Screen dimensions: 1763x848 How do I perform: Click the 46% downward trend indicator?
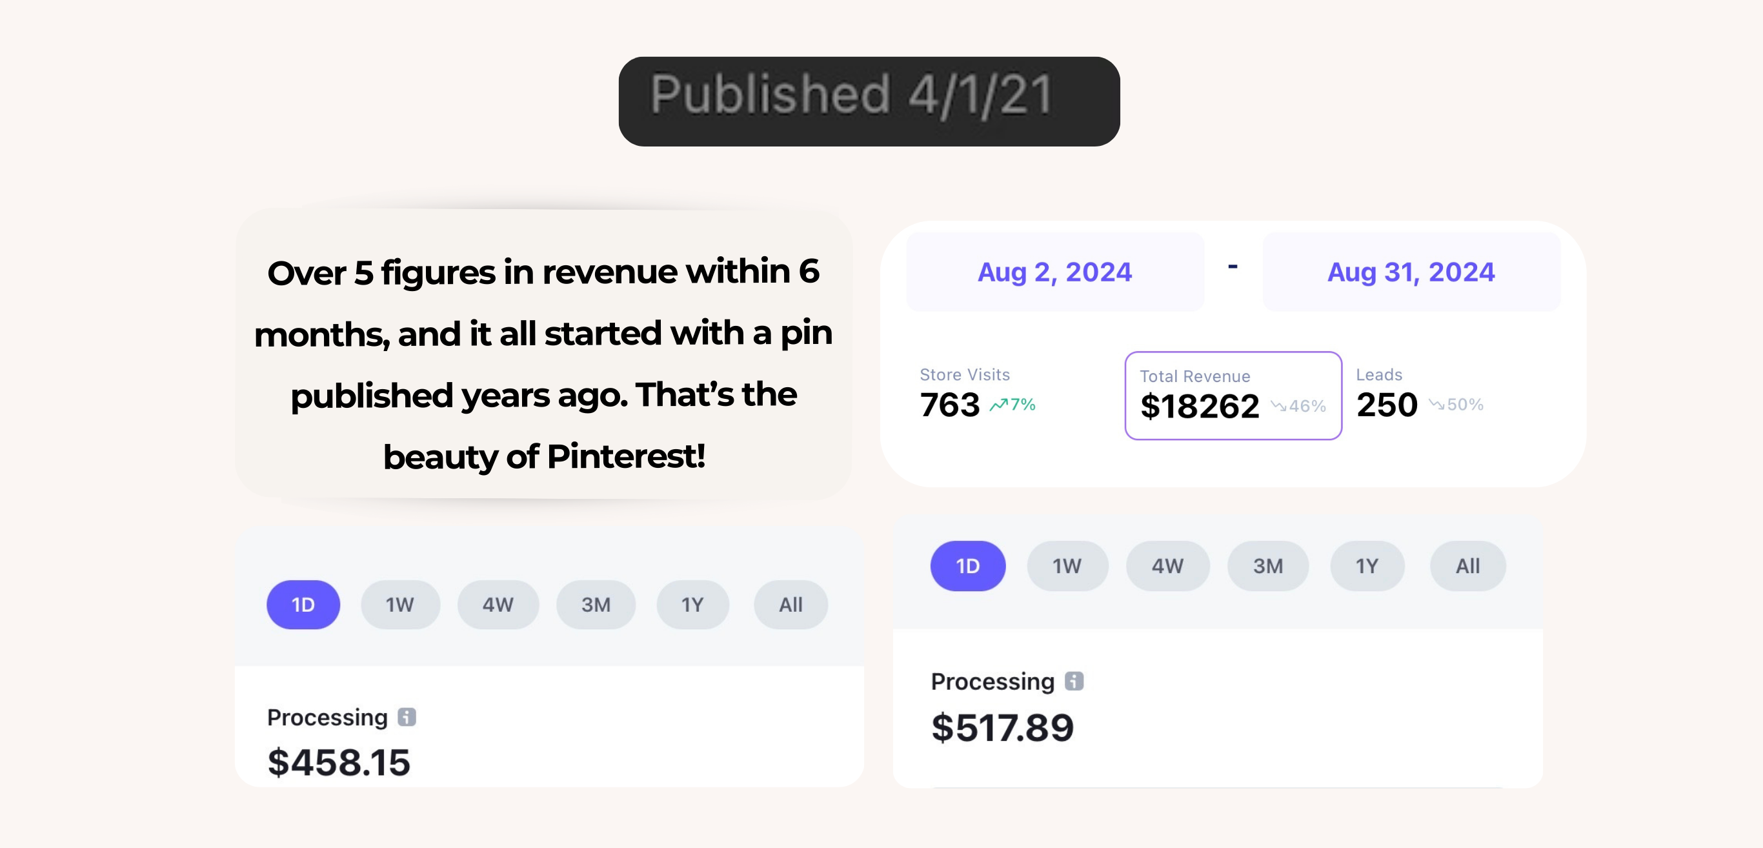(1298, 407)
